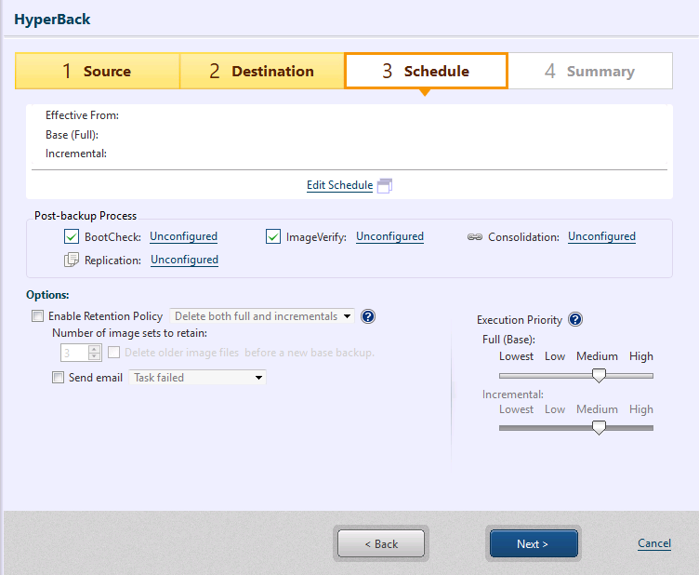Click the Cancel link
Viewport: 699px width, 575px height.
[x=654, y=543]
